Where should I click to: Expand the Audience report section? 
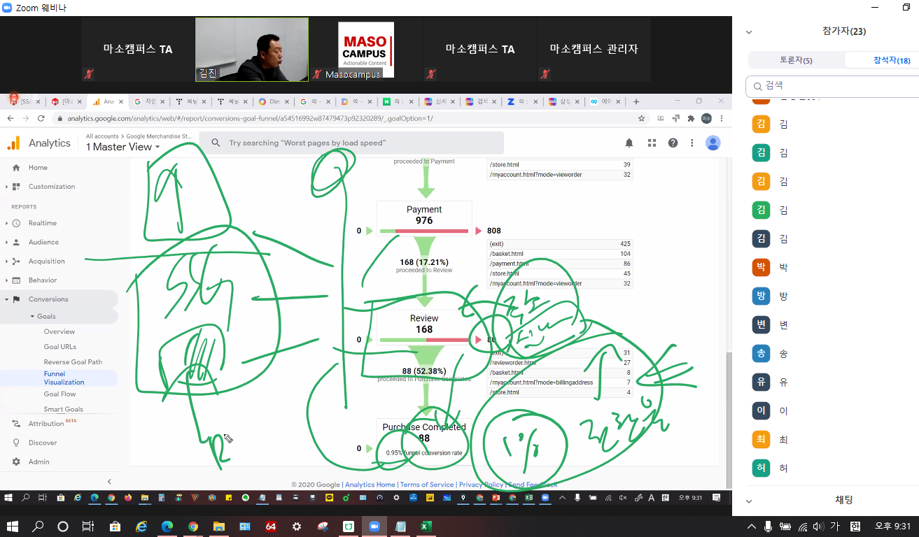click(x=7, y=242)
